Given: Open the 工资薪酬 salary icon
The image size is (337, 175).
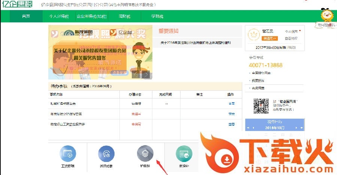Looking at the screenshot, I should [x=69, y=154].
